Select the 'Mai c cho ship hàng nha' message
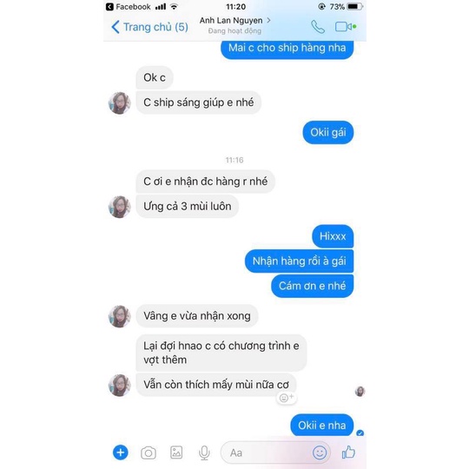The height and width of the screenshot is (469, 469). (x=287, y=49)
